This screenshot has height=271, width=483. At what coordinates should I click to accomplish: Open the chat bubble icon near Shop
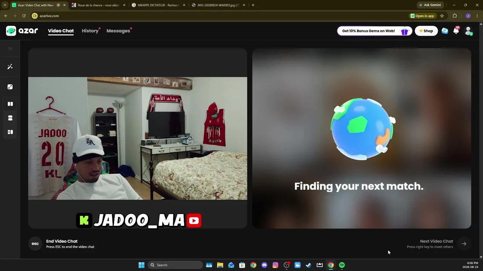[445, 31]
